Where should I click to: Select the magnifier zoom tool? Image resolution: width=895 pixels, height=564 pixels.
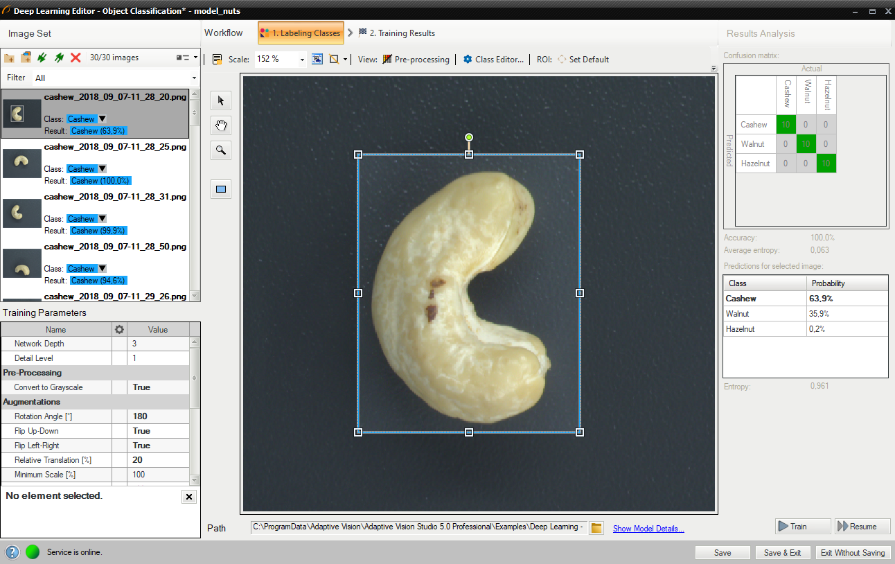(221, 151)
